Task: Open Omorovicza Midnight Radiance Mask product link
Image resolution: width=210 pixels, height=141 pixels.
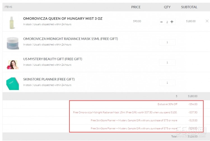Action: pyautogui.click(x=71, y=39)
